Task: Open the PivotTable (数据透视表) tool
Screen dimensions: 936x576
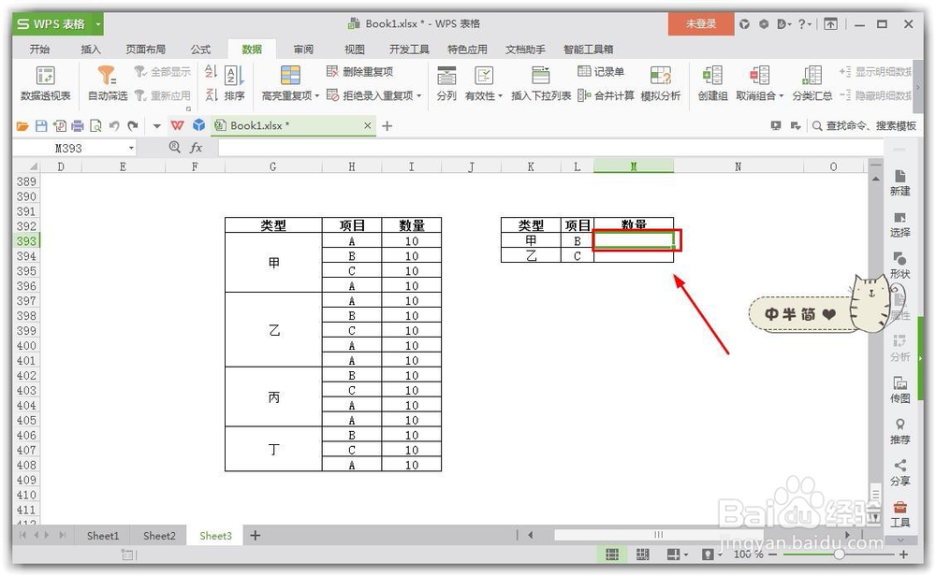Action: (45, 83)
